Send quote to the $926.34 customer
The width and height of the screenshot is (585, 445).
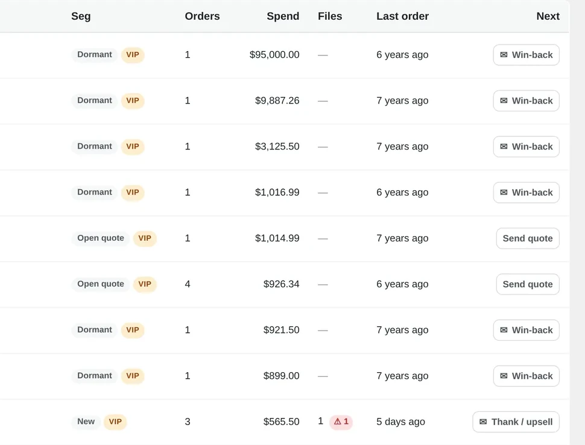[x=528, y=284]
